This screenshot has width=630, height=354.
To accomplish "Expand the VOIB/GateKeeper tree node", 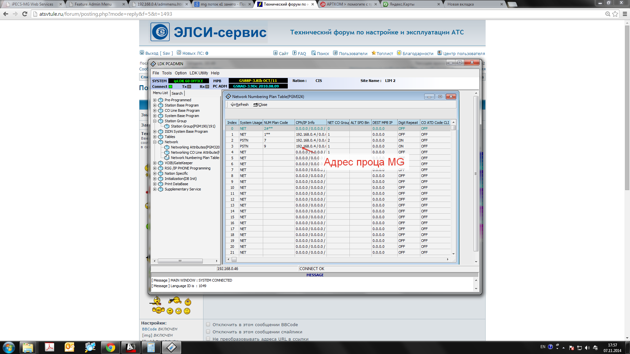I will tap(155, 163).
